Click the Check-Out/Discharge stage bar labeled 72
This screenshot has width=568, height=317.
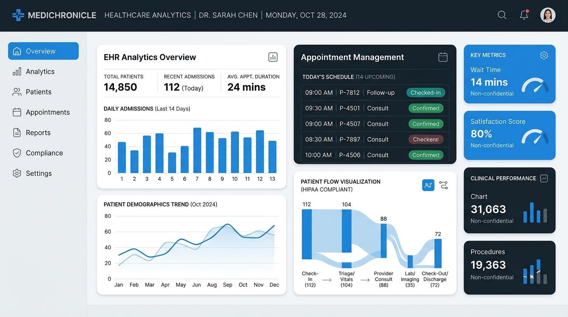click(x=438, y=253)
